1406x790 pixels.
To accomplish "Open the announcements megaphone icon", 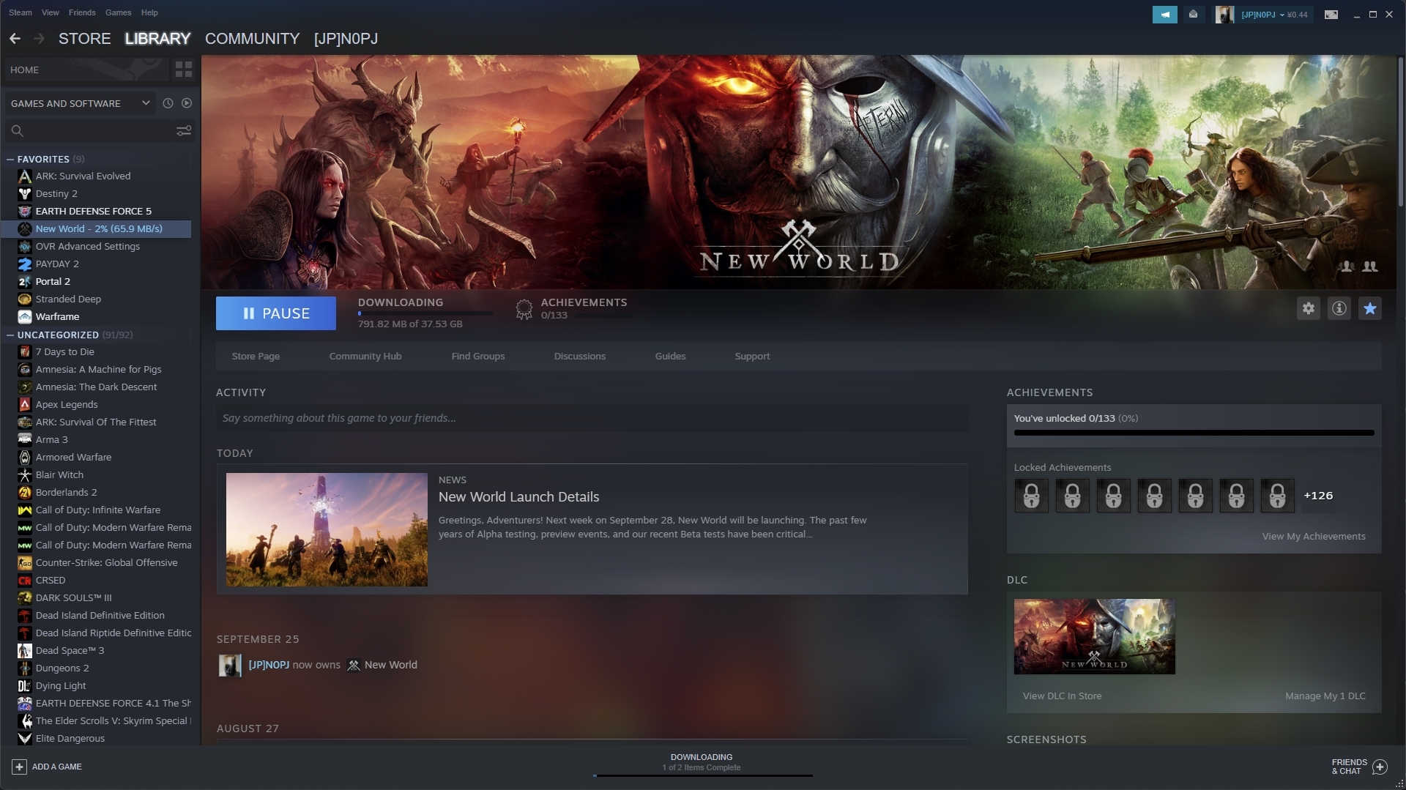I will [1164, 14].
